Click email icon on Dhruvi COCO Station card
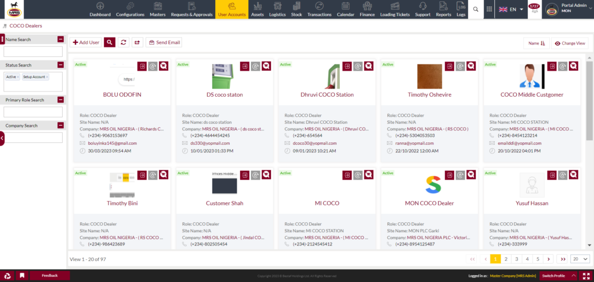The height and width of the screenshot is (282, 594). coord(358,66)
